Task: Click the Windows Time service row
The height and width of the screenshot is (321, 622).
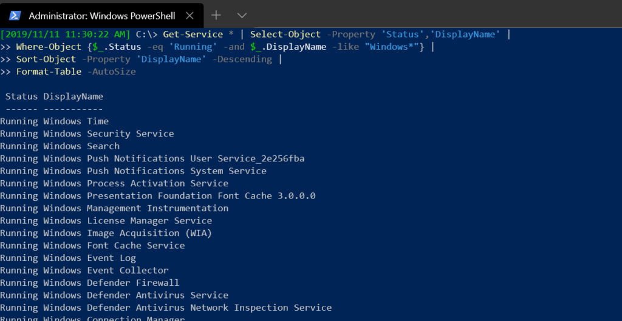Action: tap(54, 121)
